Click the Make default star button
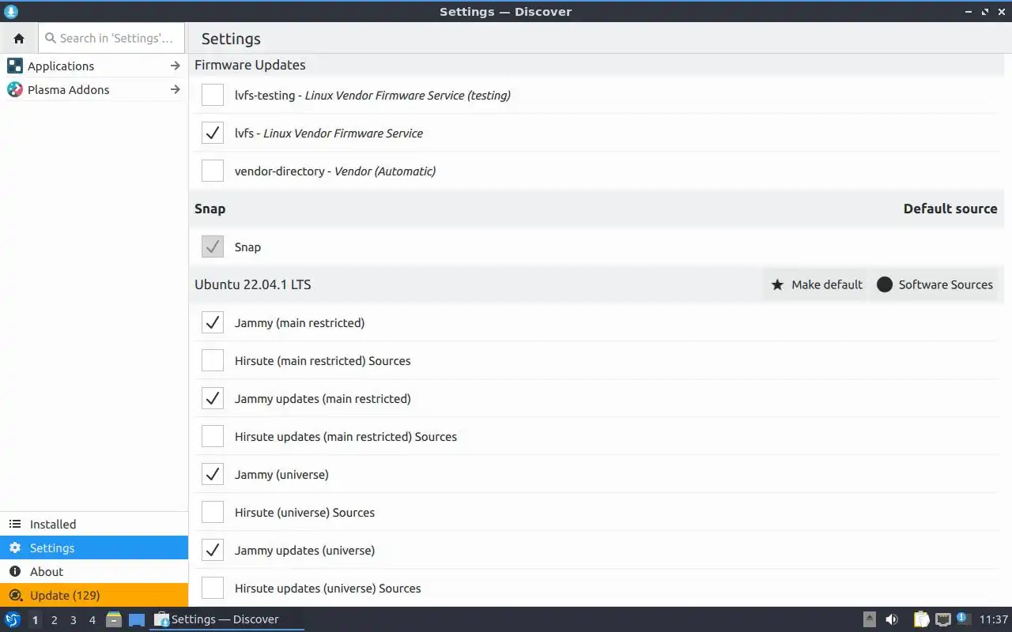The width and height of the screenshot is (1012, 632). pos(817,284)
